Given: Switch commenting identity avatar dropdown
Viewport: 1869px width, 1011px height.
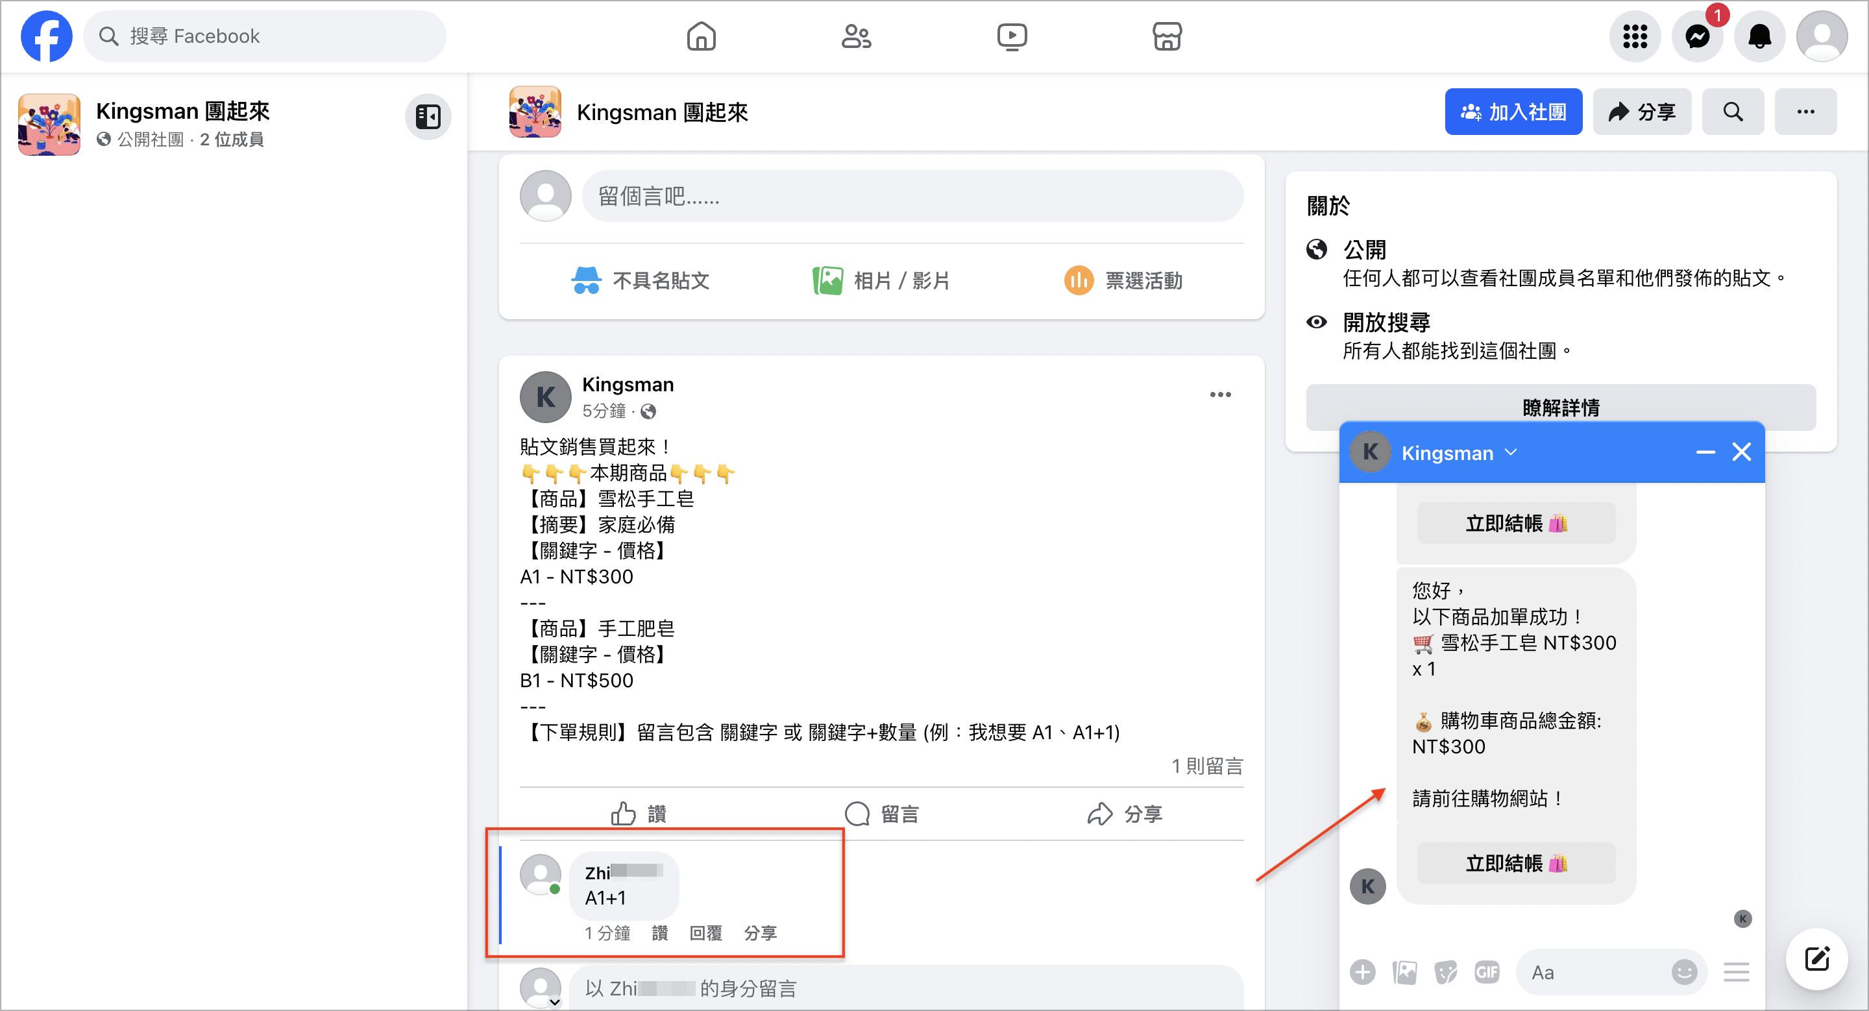Looking at the screenshot, I should click(541, 988).
